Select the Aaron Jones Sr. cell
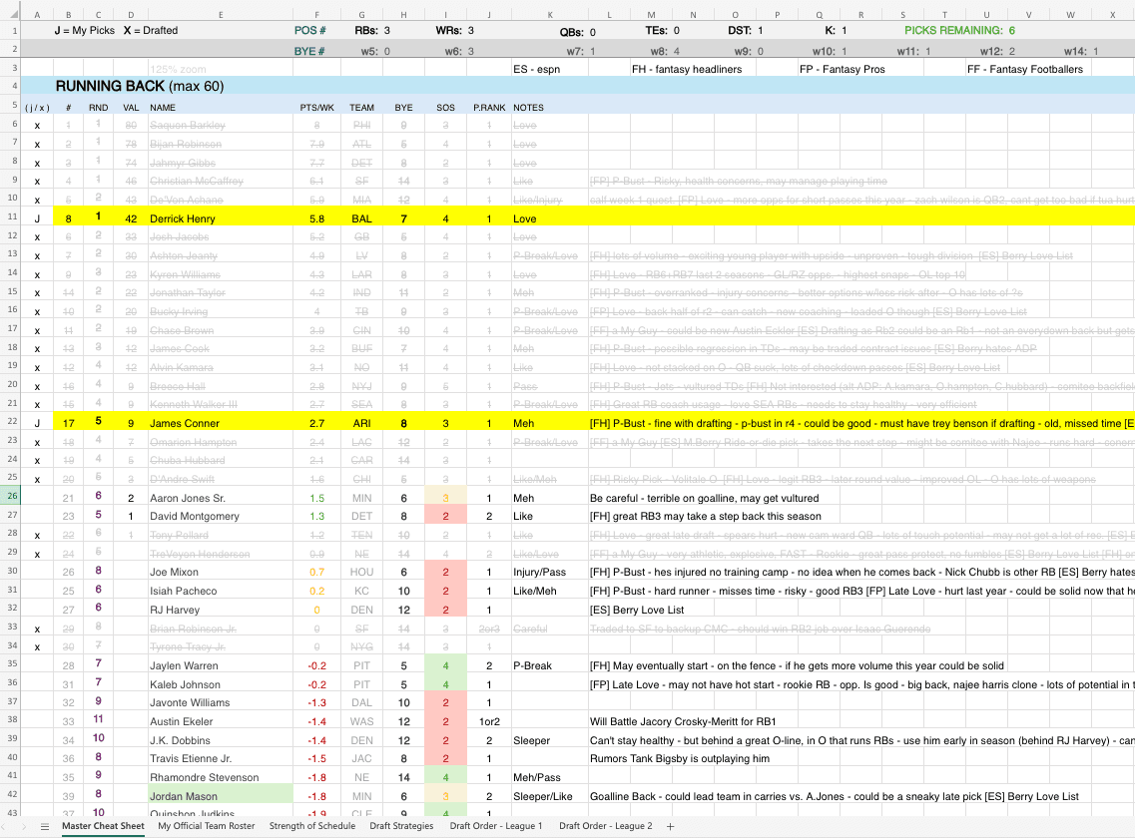The image size is (1135, 840). [220, 498]
